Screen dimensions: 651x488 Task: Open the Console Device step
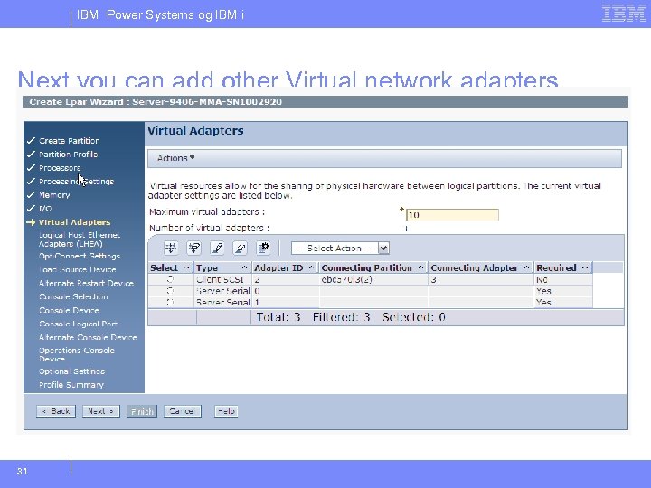[x=69, y=310]
